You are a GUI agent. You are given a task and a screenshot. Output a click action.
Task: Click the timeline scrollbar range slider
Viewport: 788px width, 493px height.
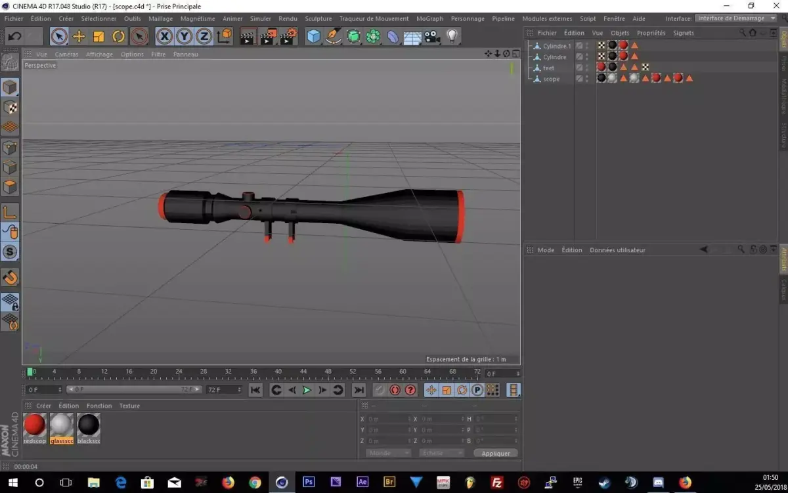tap(134, 390)
